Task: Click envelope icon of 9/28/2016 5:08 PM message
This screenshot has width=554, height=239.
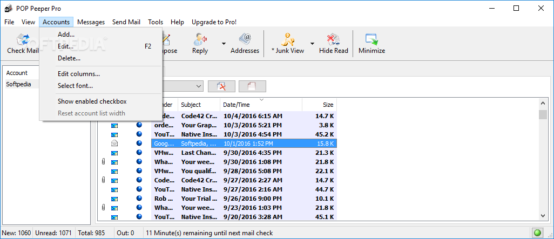Action: coord(114,171)
